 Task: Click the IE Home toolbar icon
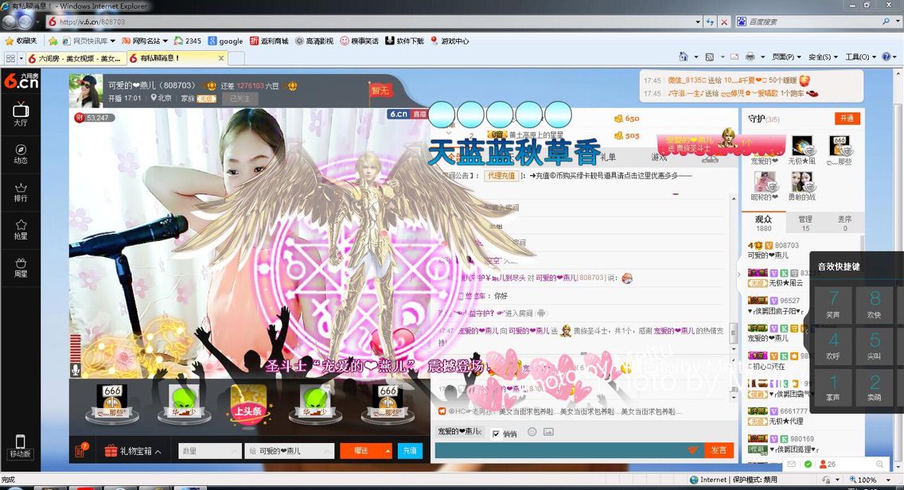point(684,56)
